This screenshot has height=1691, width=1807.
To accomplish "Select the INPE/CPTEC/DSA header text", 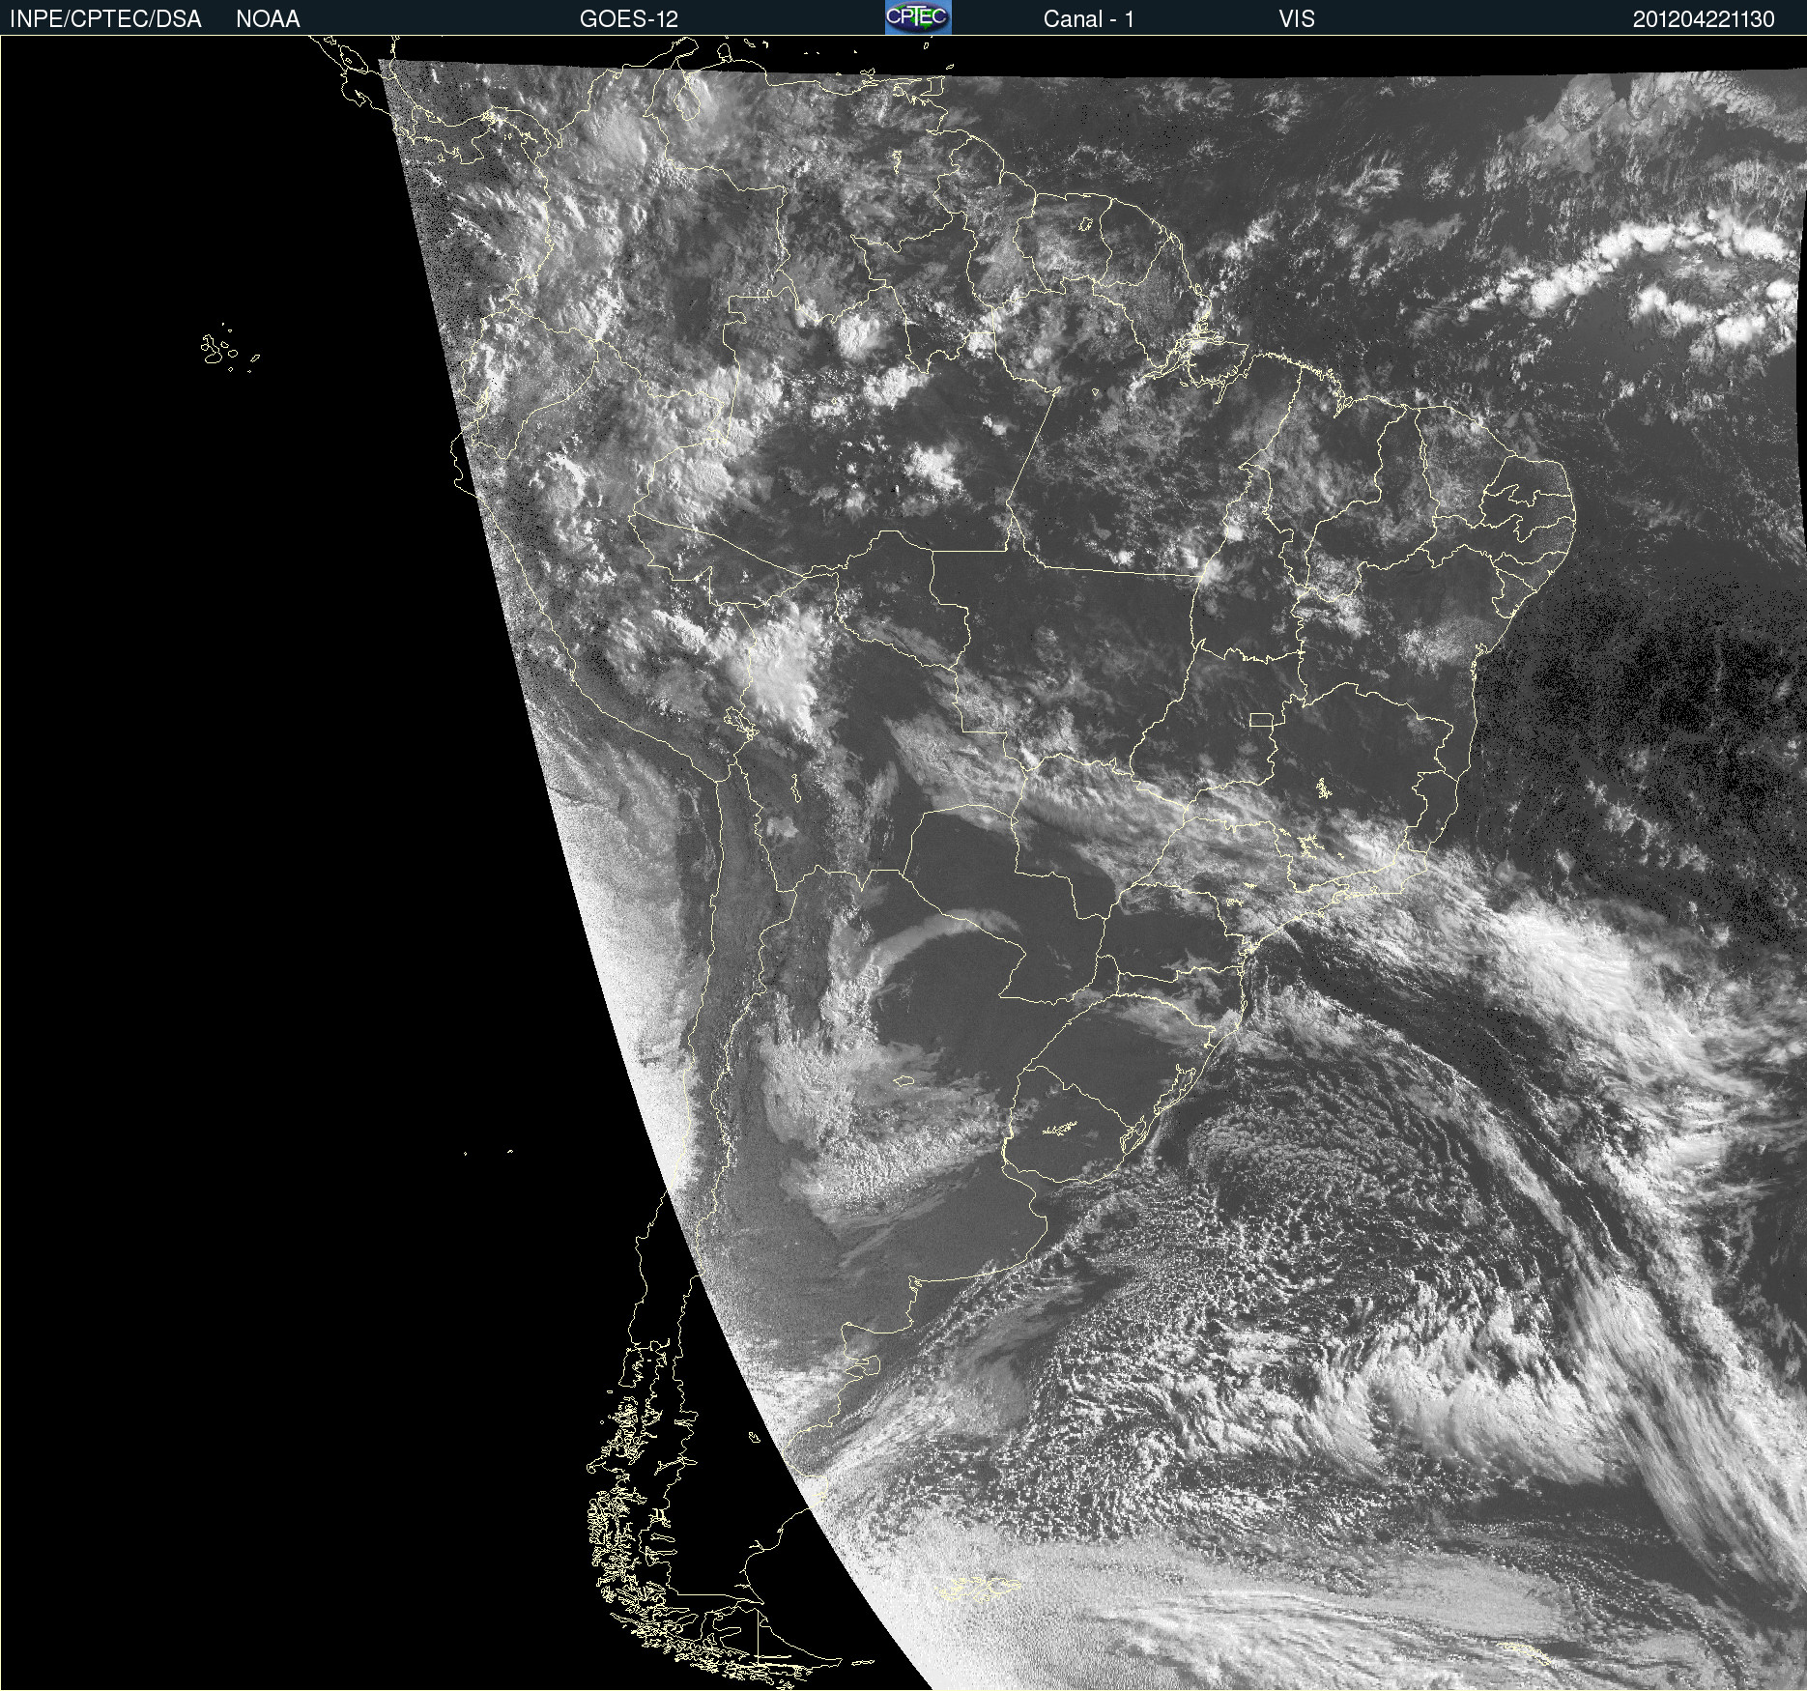I will [105, 19].
